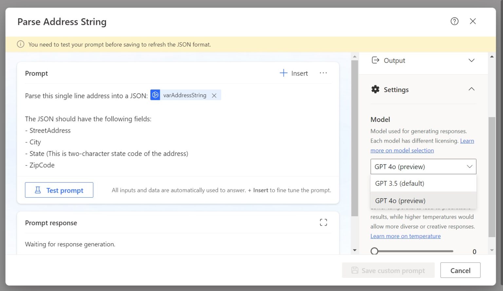Open the Learn more on model selection link
Screen dimensions: 503x291
coord(402,150)
